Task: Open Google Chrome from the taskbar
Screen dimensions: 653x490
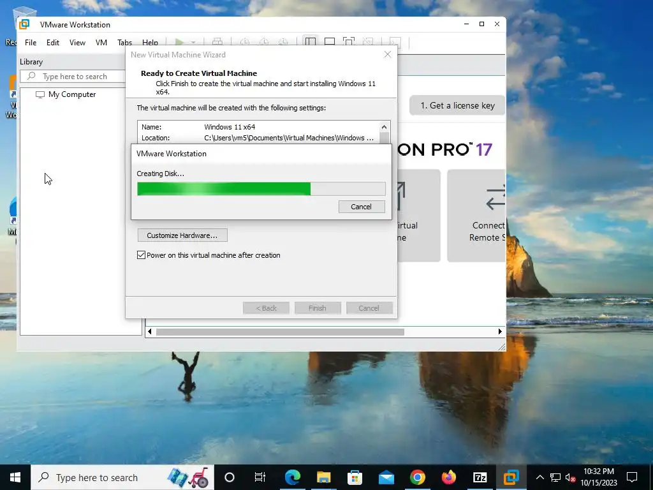Action: tap(417, 477)
